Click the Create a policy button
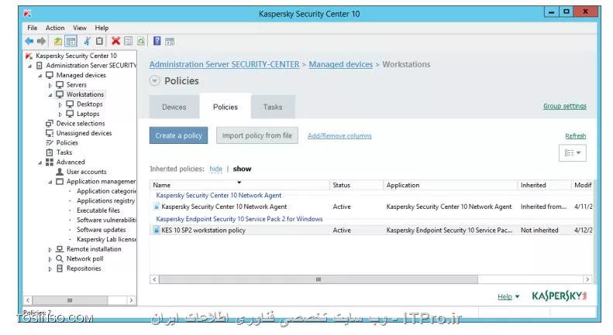The width and height of the screenshot is (613, 335). coord(178,135)
